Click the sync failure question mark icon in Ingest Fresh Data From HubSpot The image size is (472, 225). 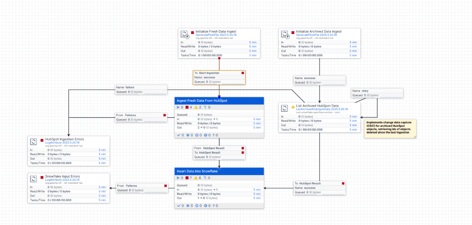tap(214, 135)
